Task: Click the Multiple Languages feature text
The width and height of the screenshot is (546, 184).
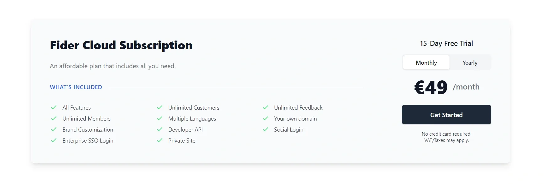Action: tap(192, 119)
